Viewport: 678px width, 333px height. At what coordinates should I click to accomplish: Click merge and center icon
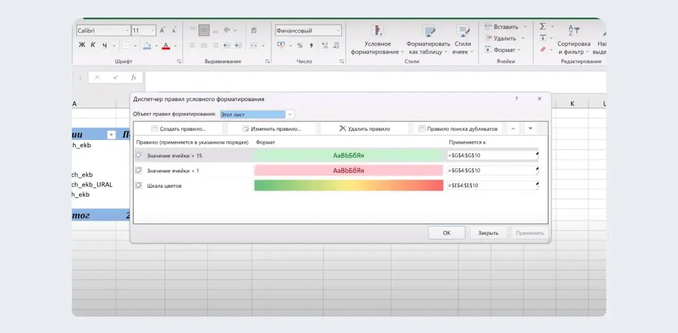[254, 45]
